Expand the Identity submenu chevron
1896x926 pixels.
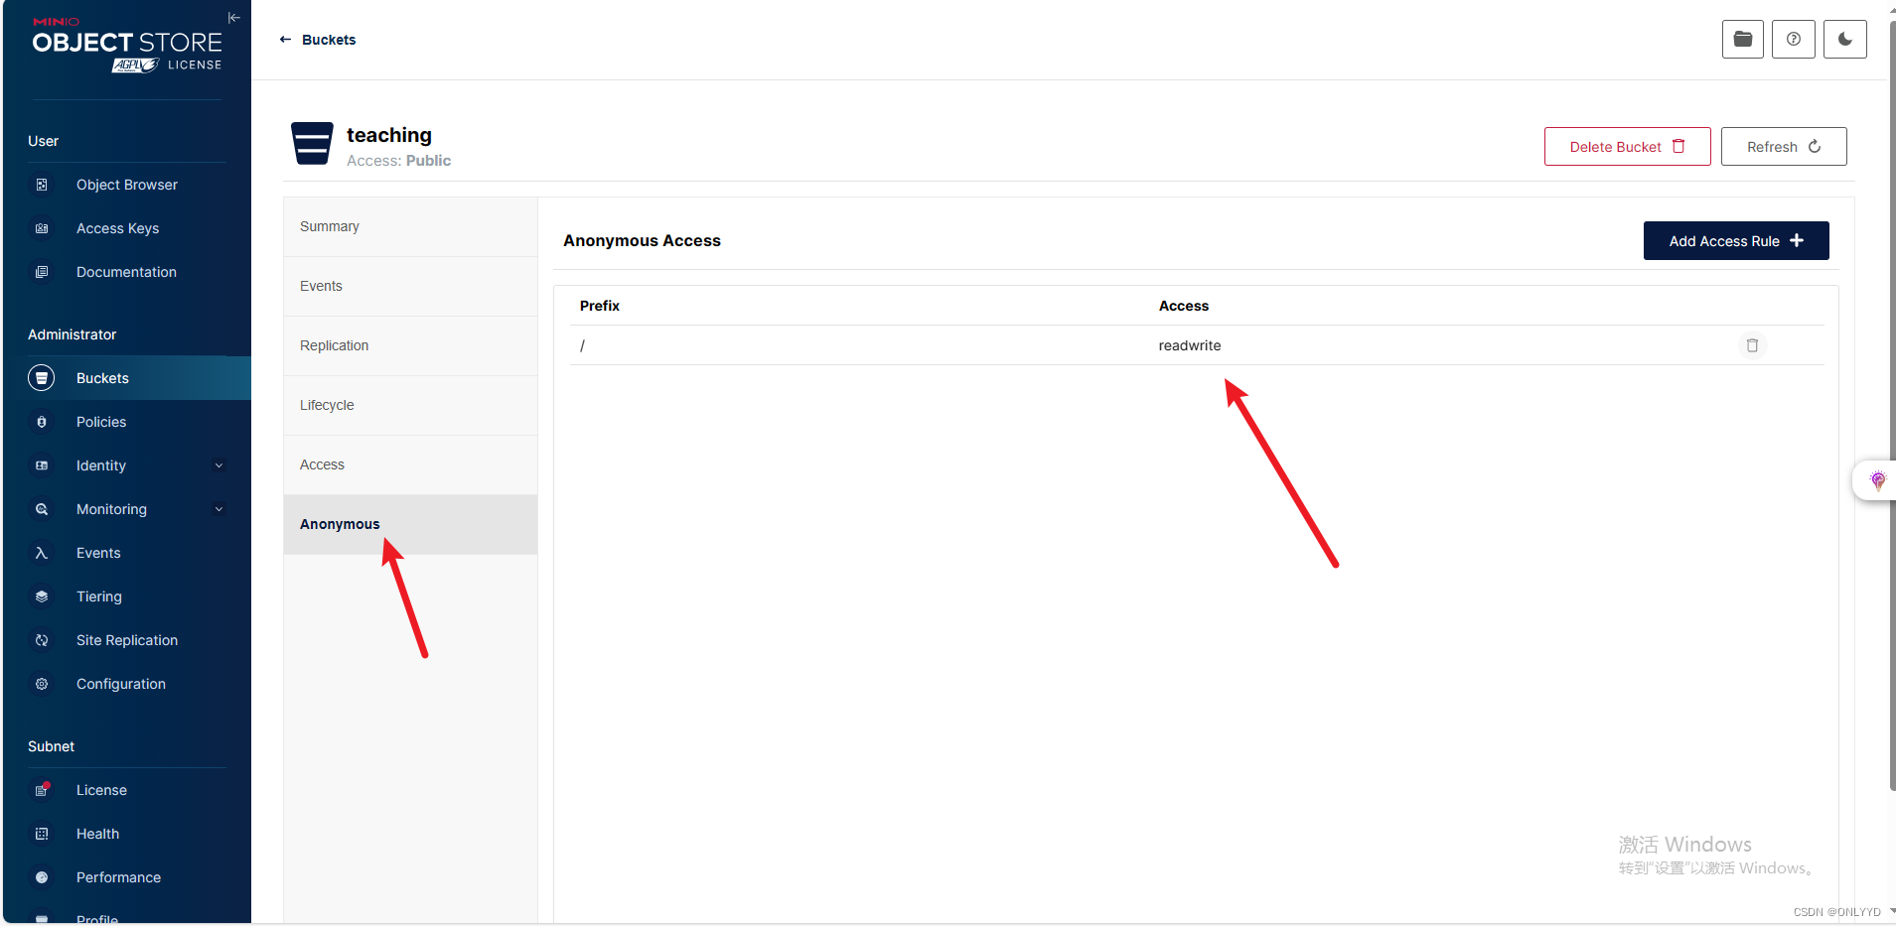219,465
